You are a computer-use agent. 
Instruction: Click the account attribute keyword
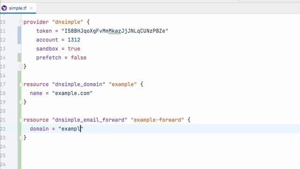[x=47, y=40]
